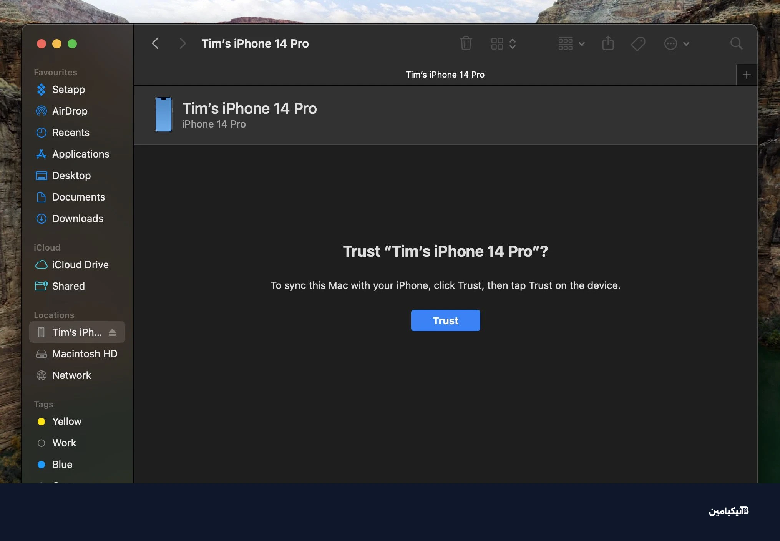Click the Trust button

(445, 320)
